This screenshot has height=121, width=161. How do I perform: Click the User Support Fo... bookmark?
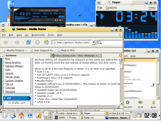[43, 50]
